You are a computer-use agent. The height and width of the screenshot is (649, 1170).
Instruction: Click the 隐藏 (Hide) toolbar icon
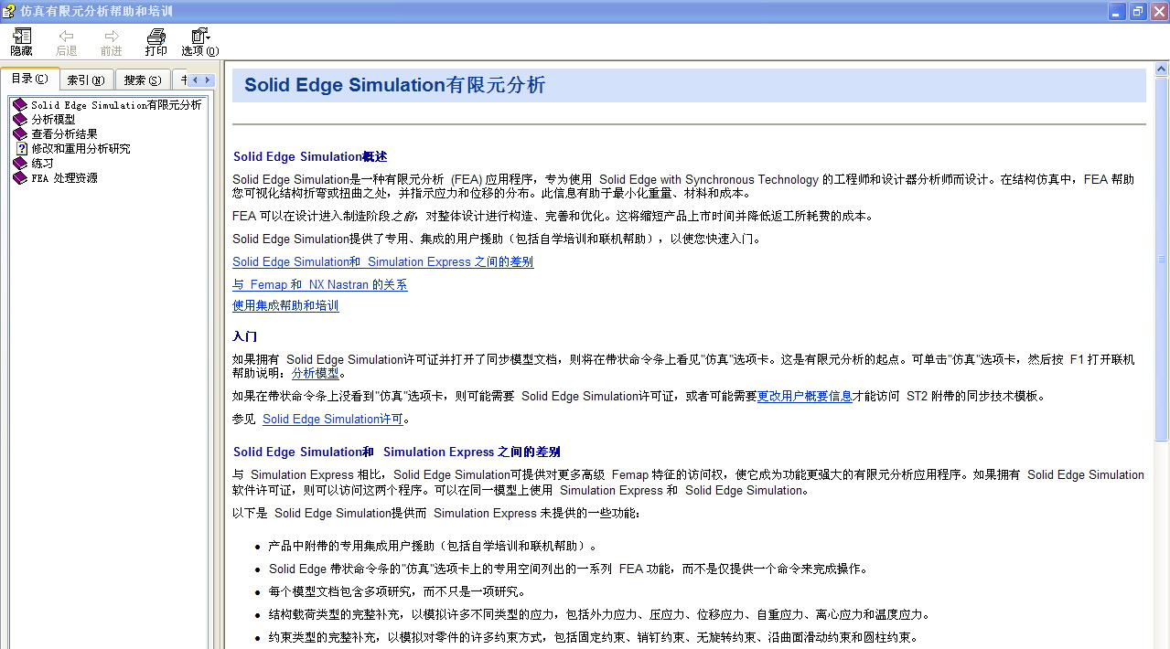(21, 42)
